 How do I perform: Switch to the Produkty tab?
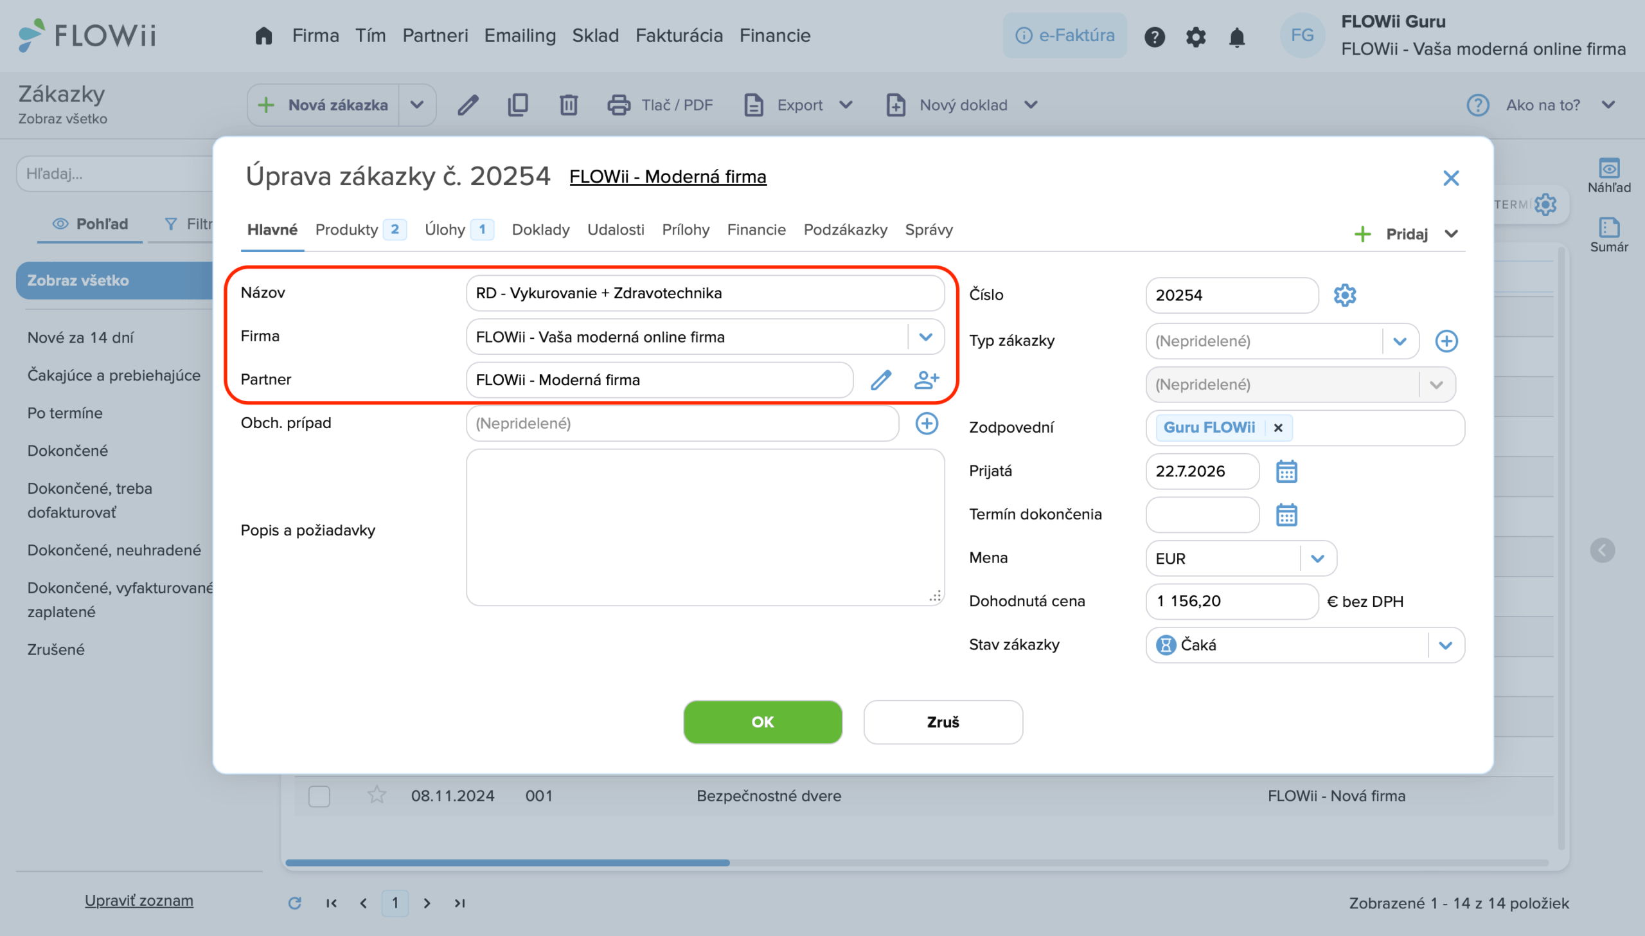360,230
